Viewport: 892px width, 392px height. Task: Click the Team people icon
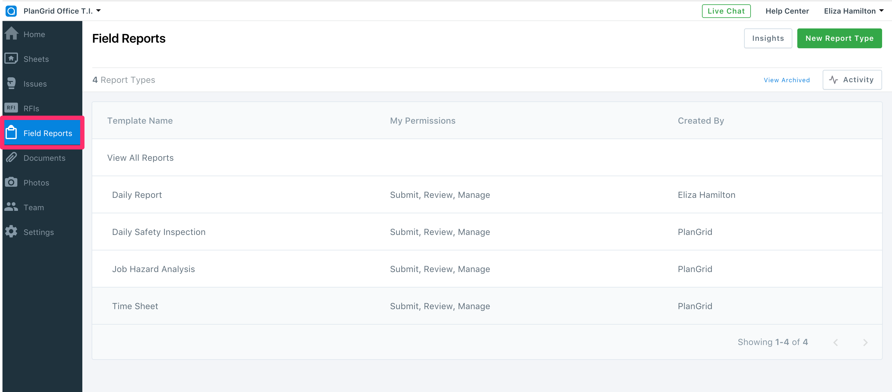11,207
